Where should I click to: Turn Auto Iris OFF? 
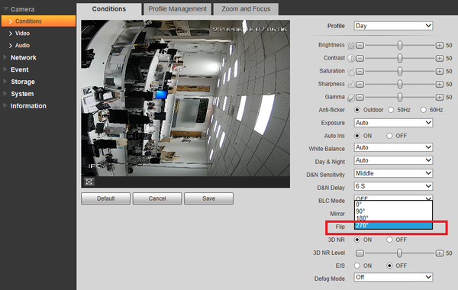[x=389, y=136]
